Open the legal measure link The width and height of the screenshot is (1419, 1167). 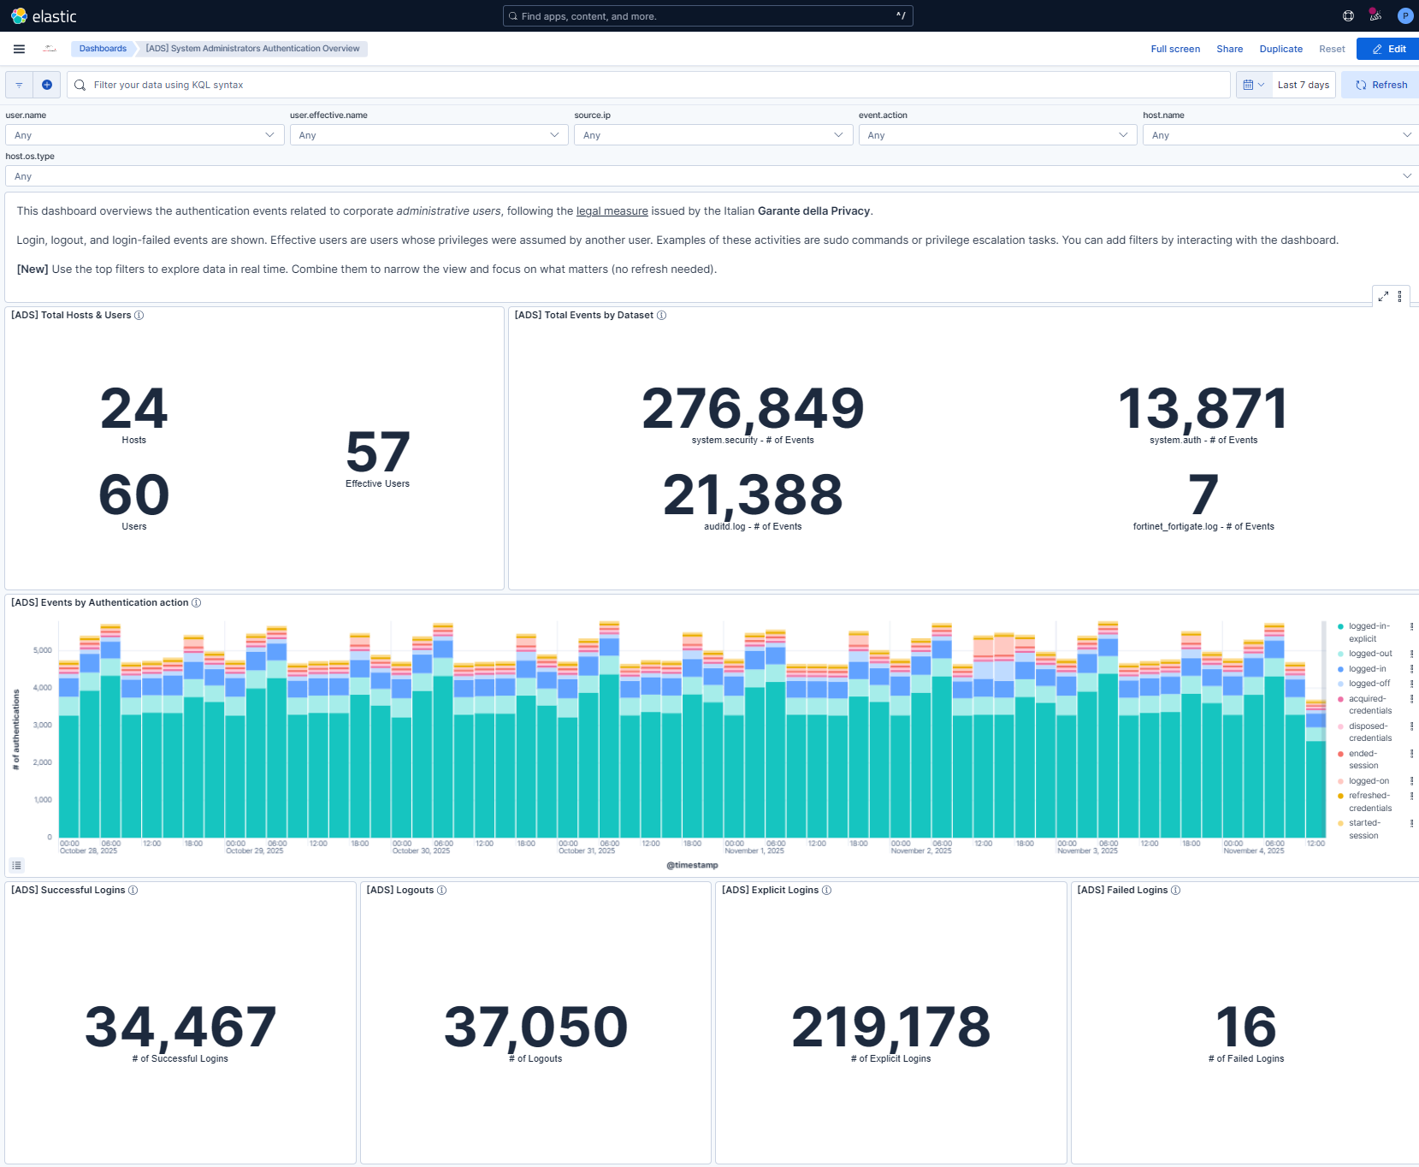click(x=612, y=210)
